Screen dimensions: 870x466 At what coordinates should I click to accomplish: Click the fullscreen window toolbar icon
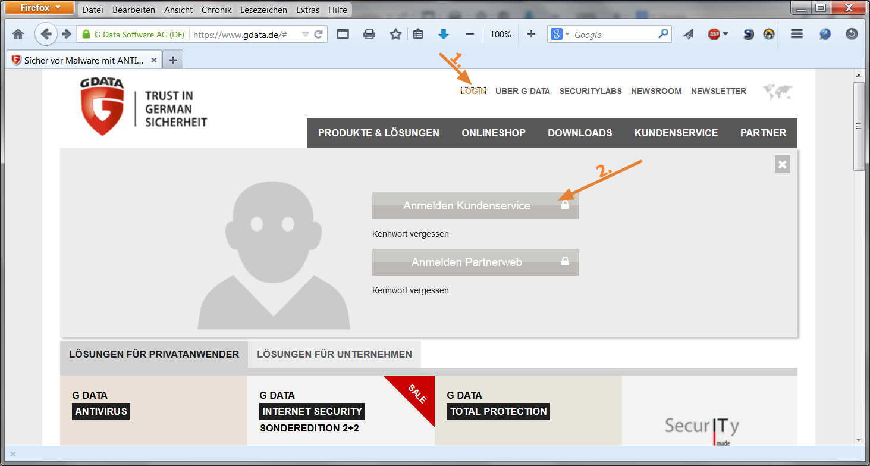click(343, 35)
